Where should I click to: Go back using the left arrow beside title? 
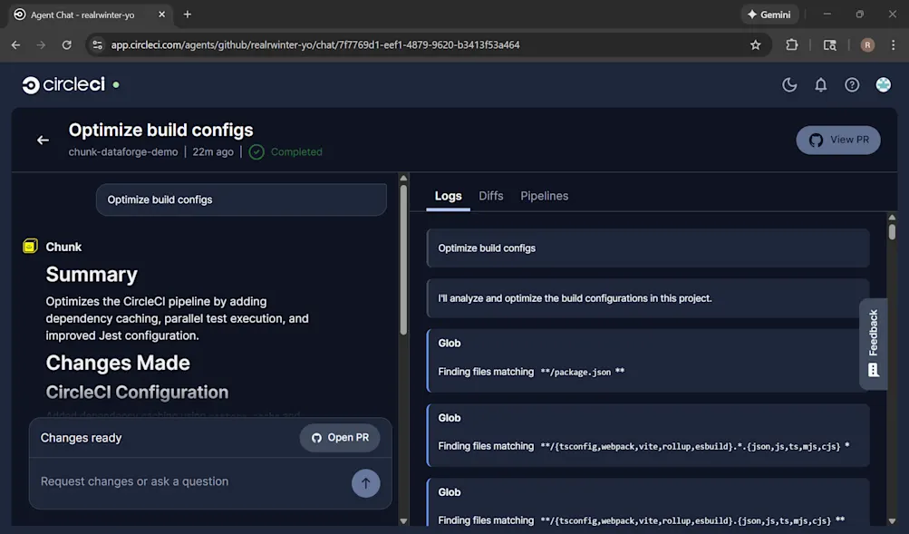pyautogui.click(x=43, y=140)
